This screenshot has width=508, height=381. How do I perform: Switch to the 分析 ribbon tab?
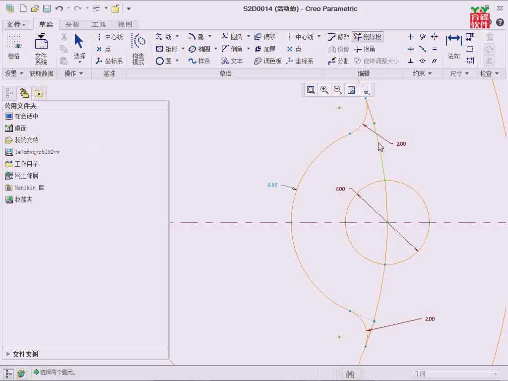[x=72, y=25]
